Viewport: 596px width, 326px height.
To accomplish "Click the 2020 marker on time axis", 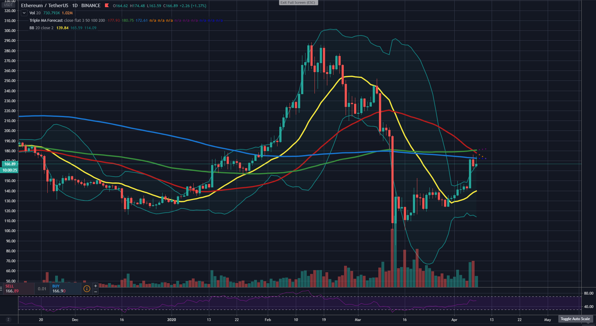I will [x=172, y=319].
